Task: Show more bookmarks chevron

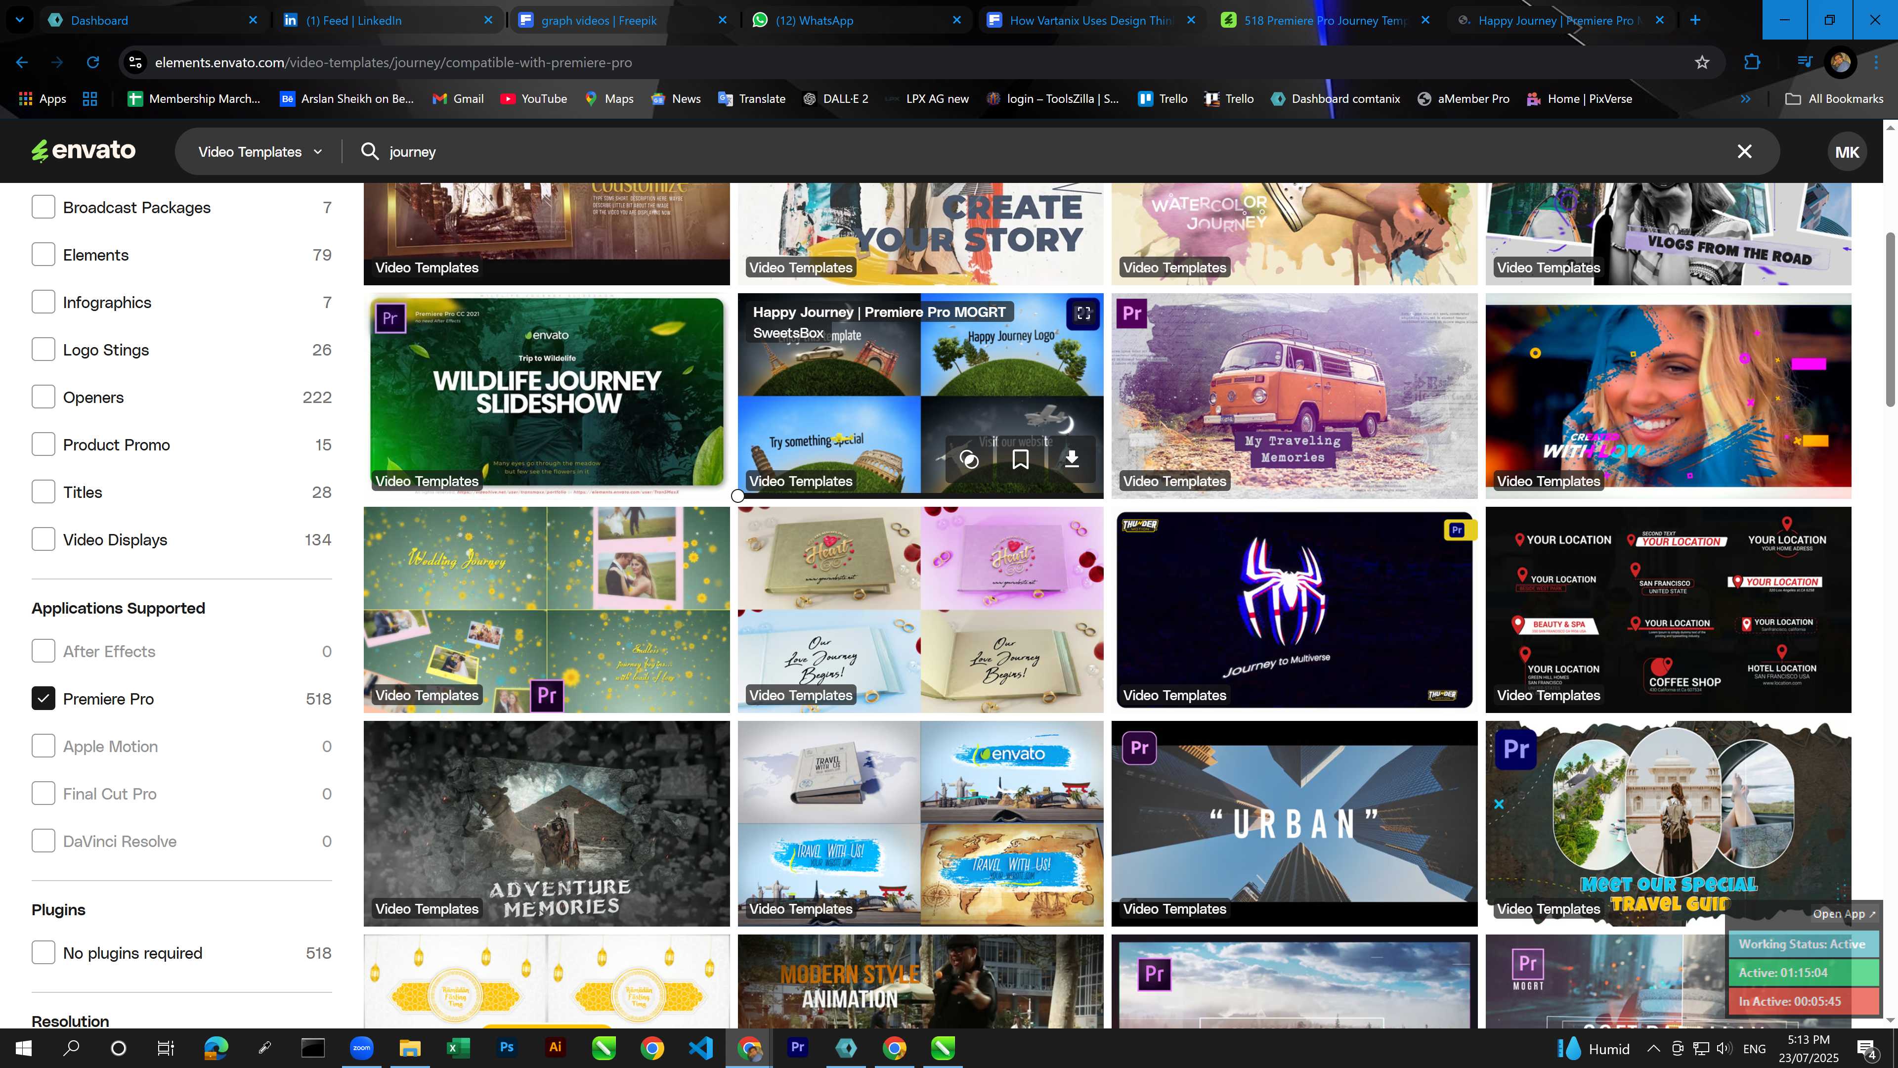Action: point(1745,99)
